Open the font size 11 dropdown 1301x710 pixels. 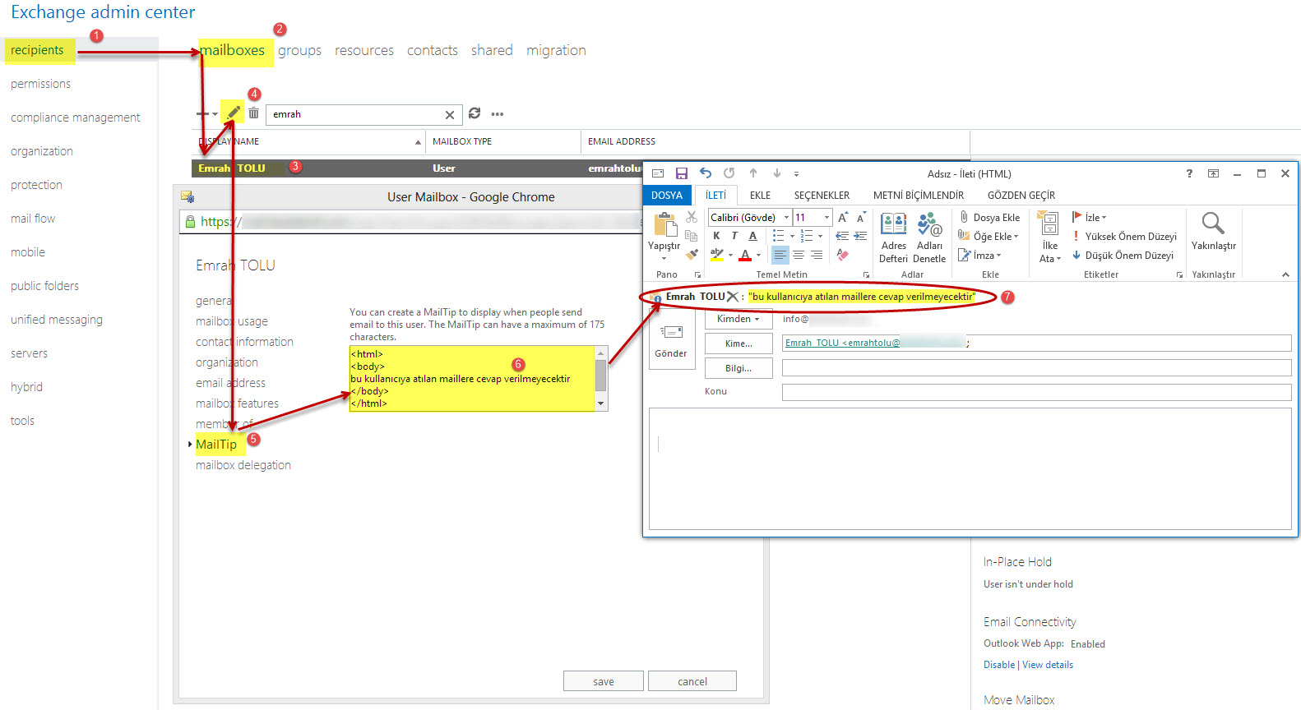pyautogui.click(x=826, y=218)
